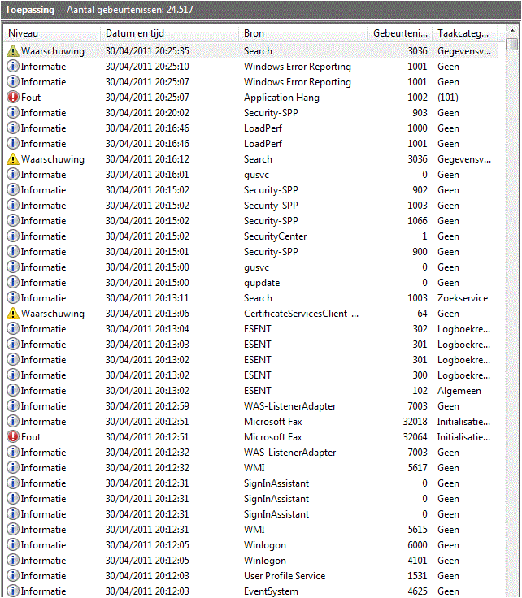Image resolution: width=522 pixels, height=598 pixels.
Task: Sort by the Bron column header
Action: tap(303, 33)
